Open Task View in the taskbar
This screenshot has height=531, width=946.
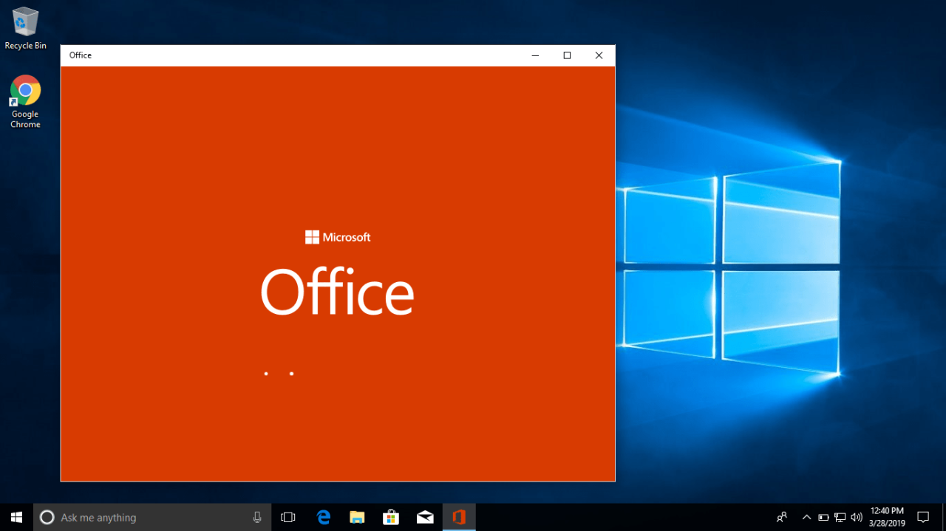(x=287, y=517)
